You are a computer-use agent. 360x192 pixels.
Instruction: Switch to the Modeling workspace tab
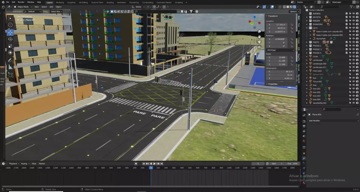pos(60,2)
